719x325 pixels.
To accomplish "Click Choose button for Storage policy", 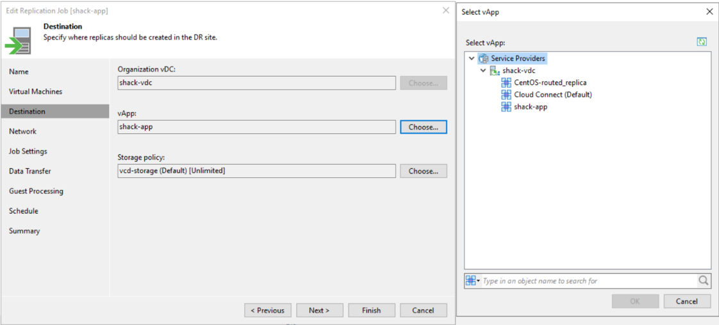I will pyautogui.click(x=423, y=171).
